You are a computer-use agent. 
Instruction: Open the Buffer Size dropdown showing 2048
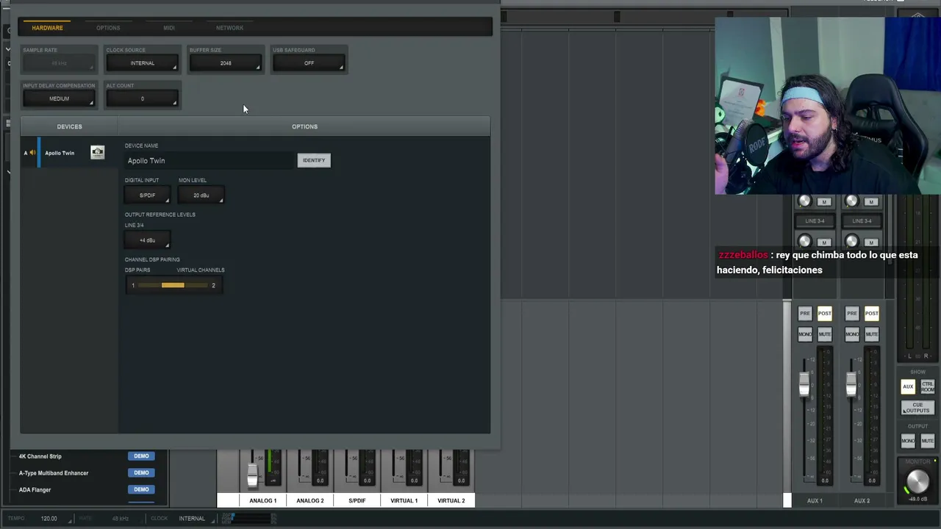[226, 63]
